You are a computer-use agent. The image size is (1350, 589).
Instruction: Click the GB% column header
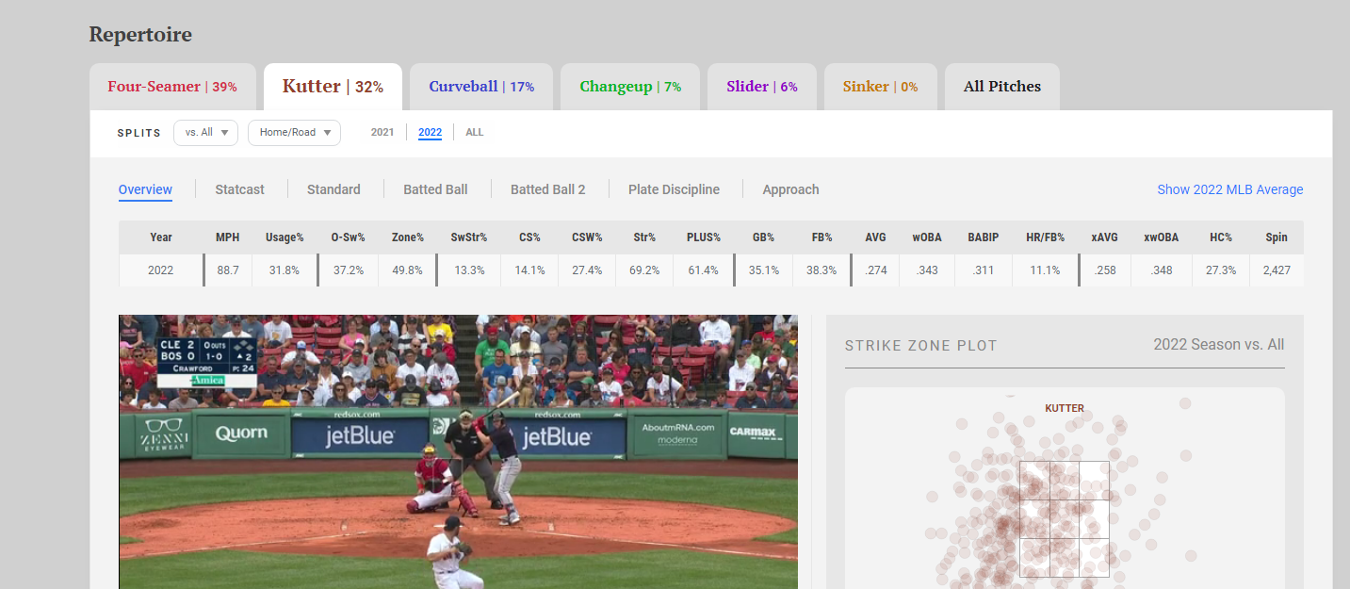pos(764,237)
